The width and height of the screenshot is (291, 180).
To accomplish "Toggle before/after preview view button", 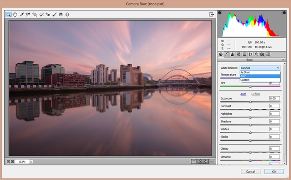I will [x=194, y=161].
